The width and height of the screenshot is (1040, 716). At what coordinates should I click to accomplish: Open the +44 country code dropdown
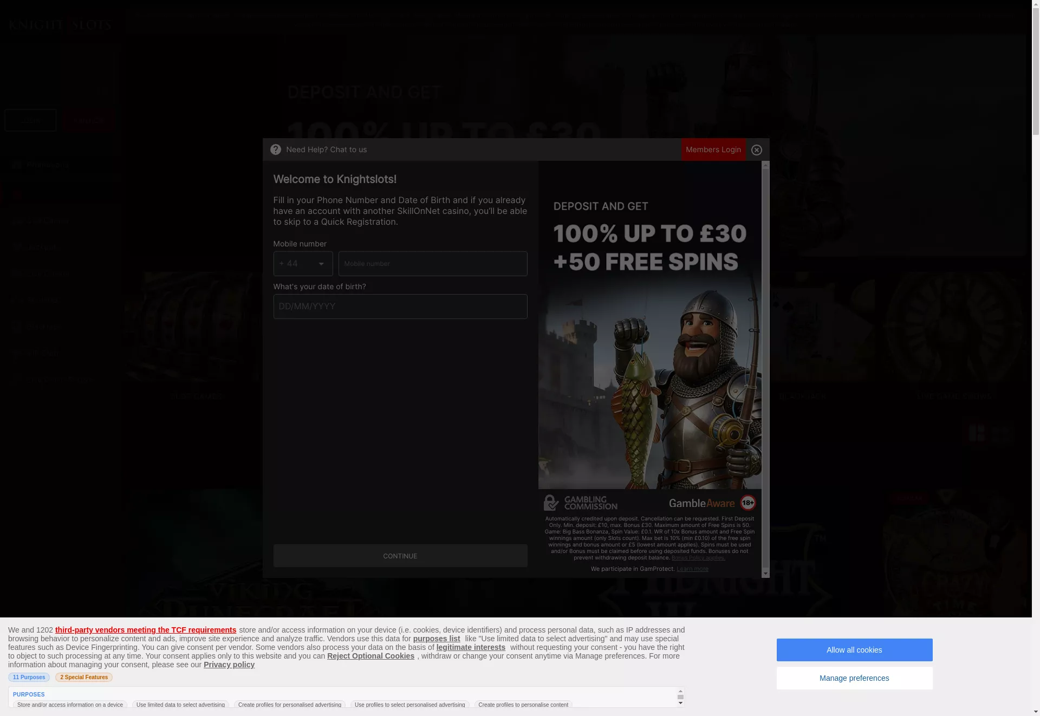click(x=303, y=264)
